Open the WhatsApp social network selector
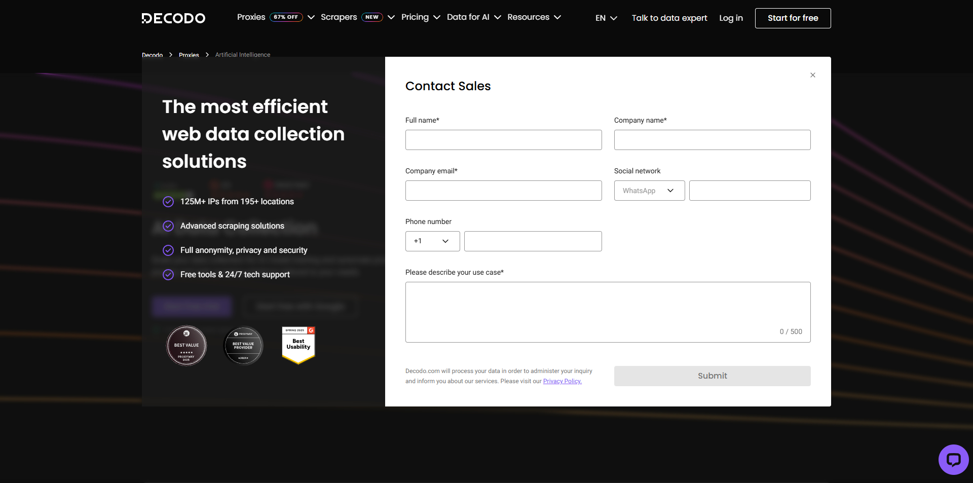The width and height of the screenshot is (973, 483). pos(649,191)
